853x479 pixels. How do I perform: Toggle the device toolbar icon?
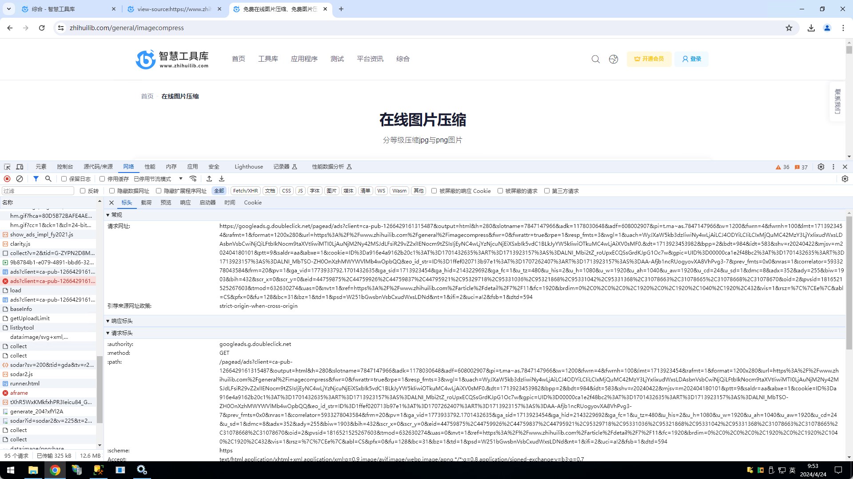(20, 167)
